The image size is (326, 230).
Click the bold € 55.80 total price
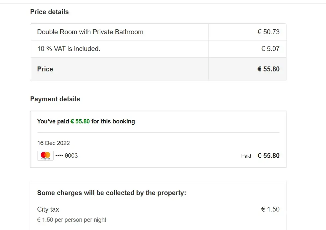[268, 69]
